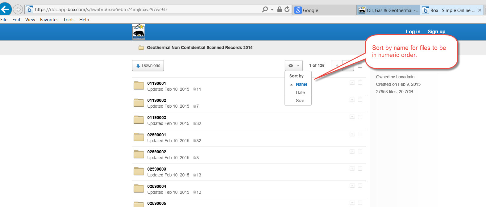The height and width of the screenshot is (207, 486).
Task: Click the browser back arrow button
Action: 5,9
